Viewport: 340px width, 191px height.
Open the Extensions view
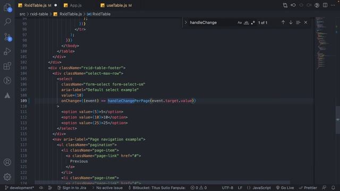pyautogui.click(x=7, y=66)
